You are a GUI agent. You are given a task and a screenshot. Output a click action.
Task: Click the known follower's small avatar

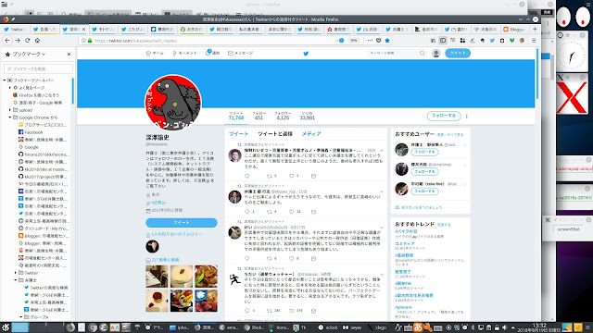[x=152, y=247]
